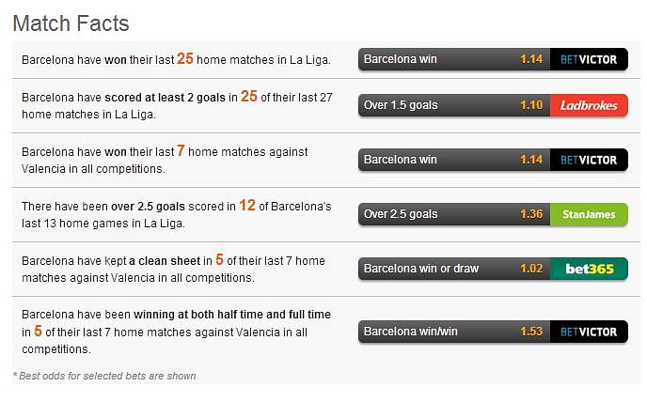The width and height of the screenshot is (647, 402).
Task: Click the half time and full time fact
Action: tap(176, 332)
